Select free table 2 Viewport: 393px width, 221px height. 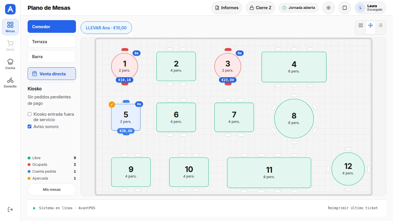176,66
